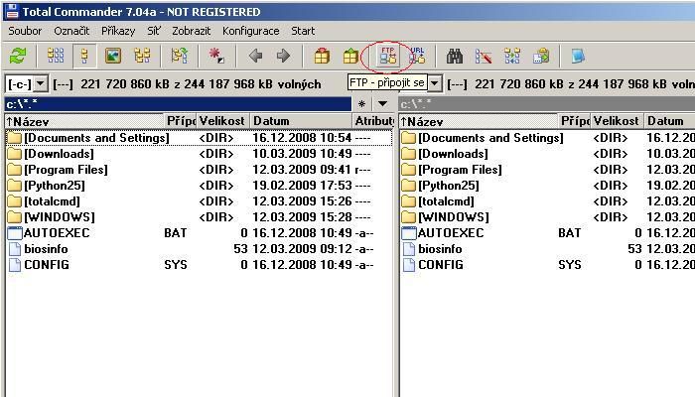Click the pack files archive icon
The height and width of the screenshot is (397, 695).
pos(322,57)
